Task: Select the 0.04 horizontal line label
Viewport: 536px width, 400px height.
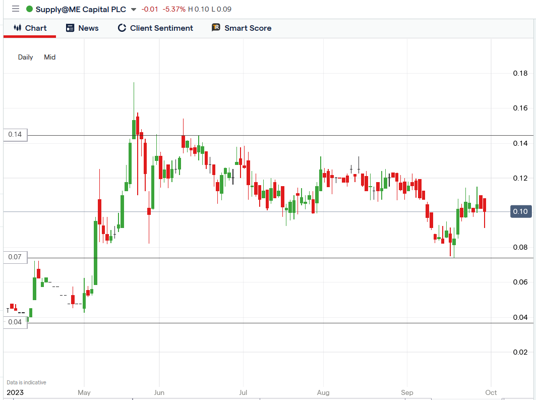Action: 16,322
